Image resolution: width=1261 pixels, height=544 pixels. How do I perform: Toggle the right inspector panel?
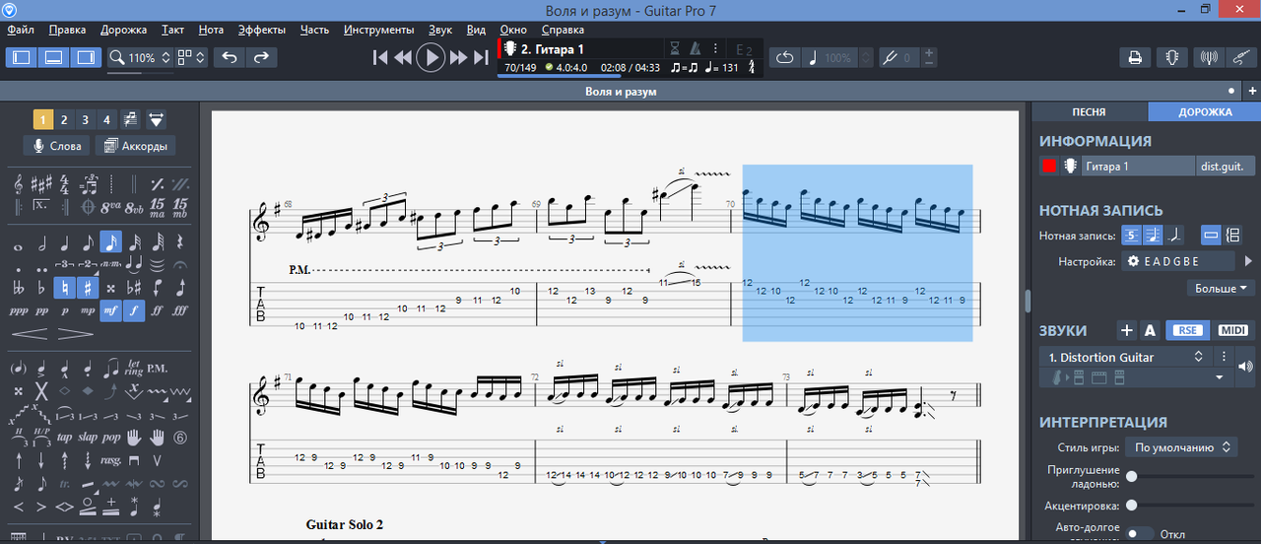(86, 57)
